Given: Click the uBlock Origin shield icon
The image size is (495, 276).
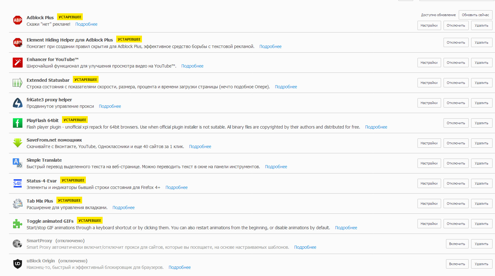Looking at the screenshot, I should (x=18, y=264).
